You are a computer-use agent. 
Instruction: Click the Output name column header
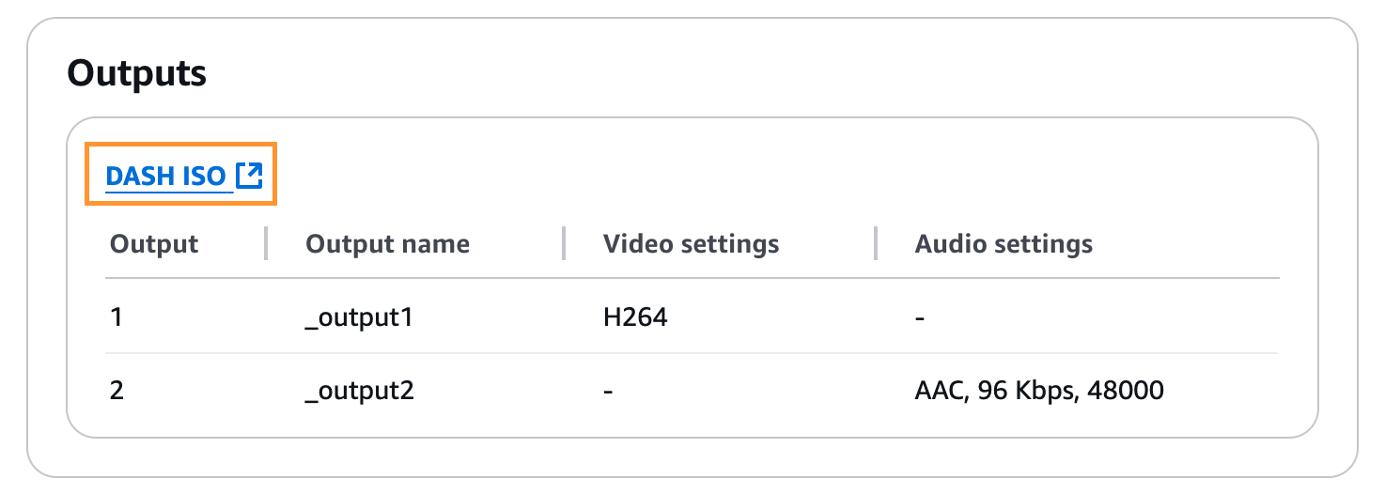pyautogui.click(x=387, y=244)
